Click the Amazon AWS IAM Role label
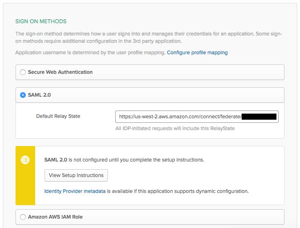300x228 pixels. tap(55, 217)
